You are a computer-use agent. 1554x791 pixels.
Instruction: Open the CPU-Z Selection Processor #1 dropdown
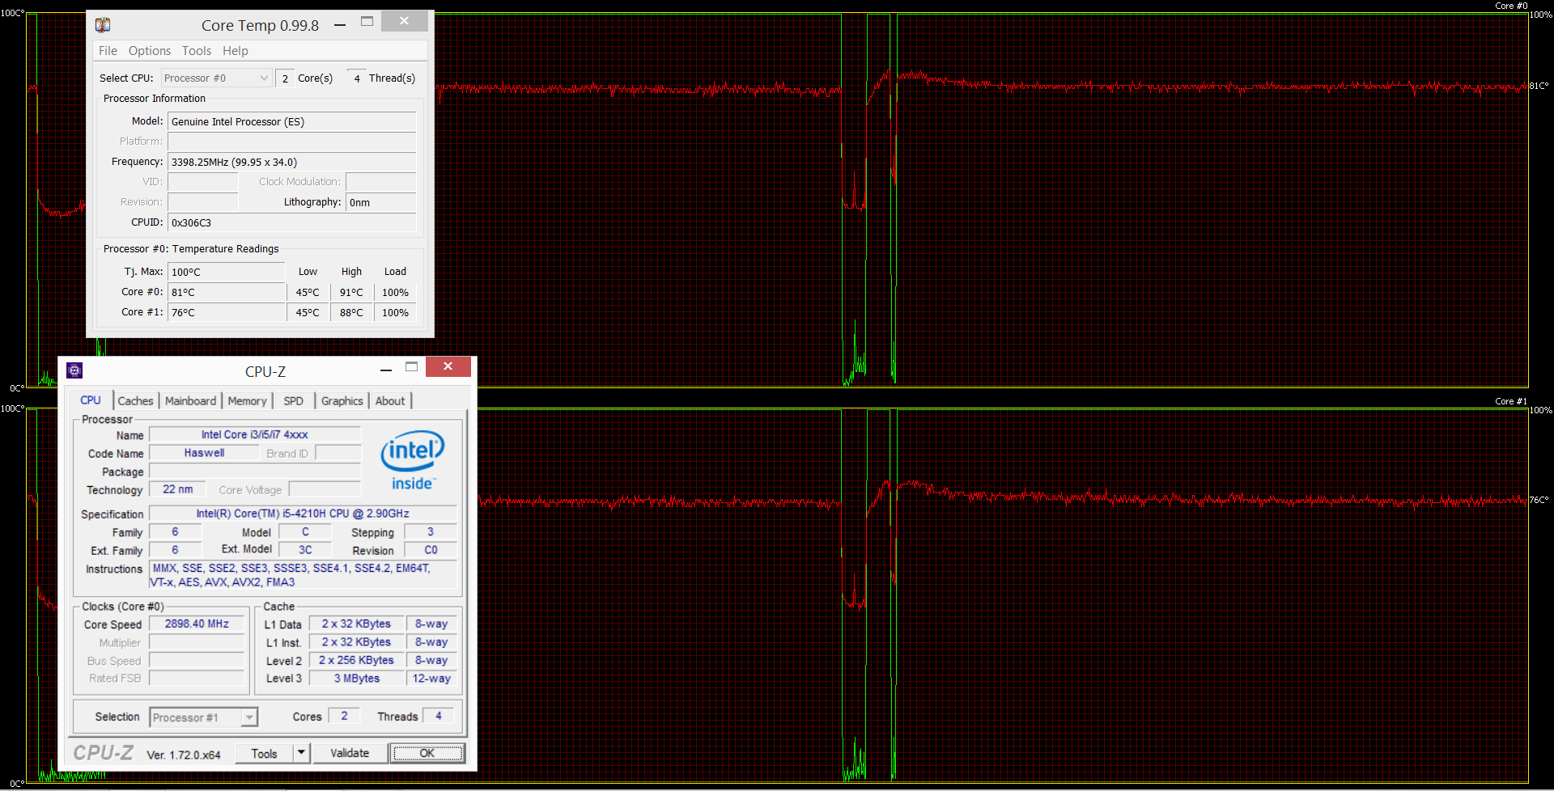coord(203,717)
